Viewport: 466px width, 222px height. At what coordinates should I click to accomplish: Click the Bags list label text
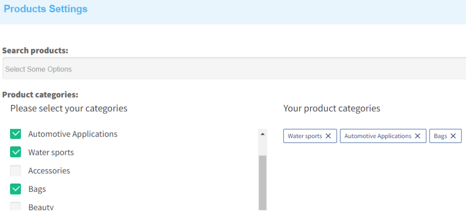pyautogui.click(x=37, y=189)
